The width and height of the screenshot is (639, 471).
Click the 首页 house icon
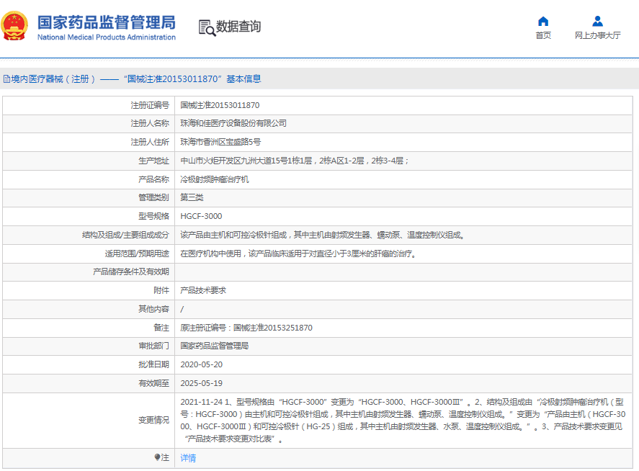[542, 21]
